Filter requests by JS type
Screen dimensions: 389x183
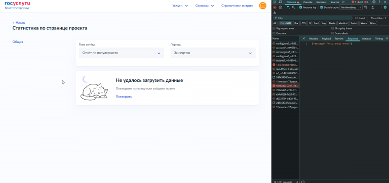pyautogui.click(x=309, y=23)
